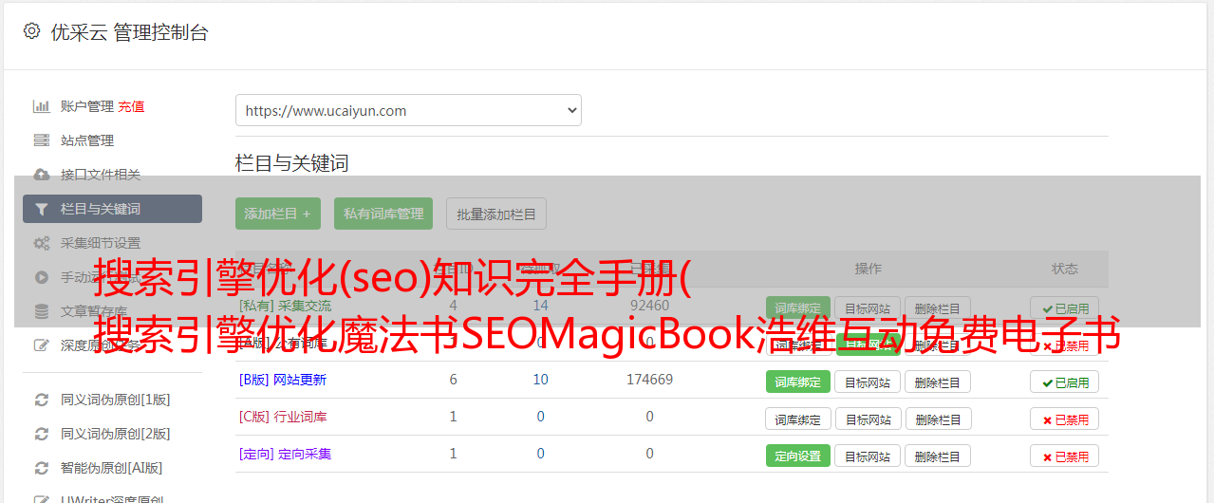Click the 操作 column header
Viewport: 1214px width, 503px height.
coord(868,269)
